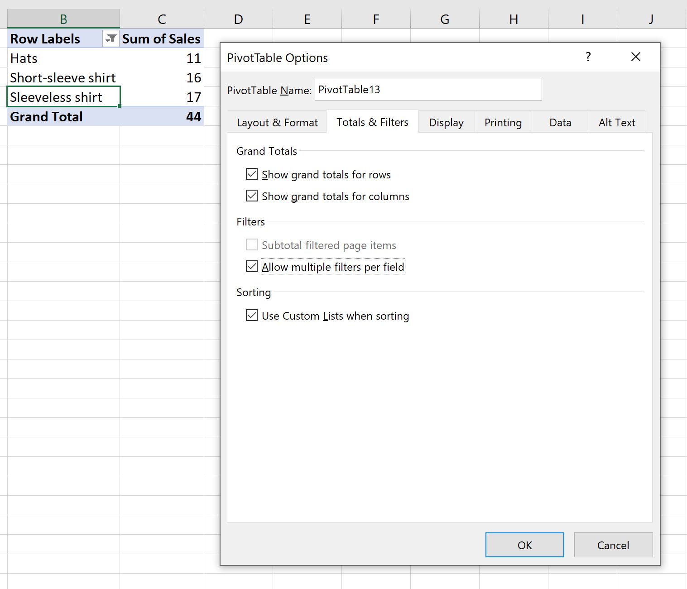Select the Sleeveless shirt cell
The width and height of the screenshot is (687, 589).
(x=63, y=97)
